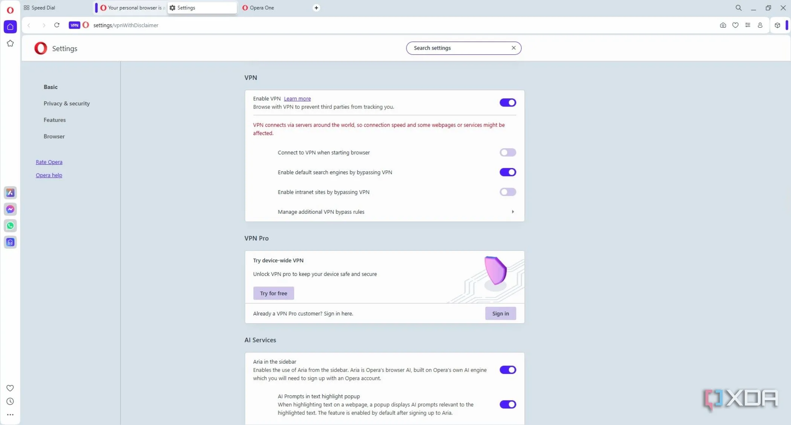
Task: Open sidebar setup three-dots icon
Action: tap(10, 414)
